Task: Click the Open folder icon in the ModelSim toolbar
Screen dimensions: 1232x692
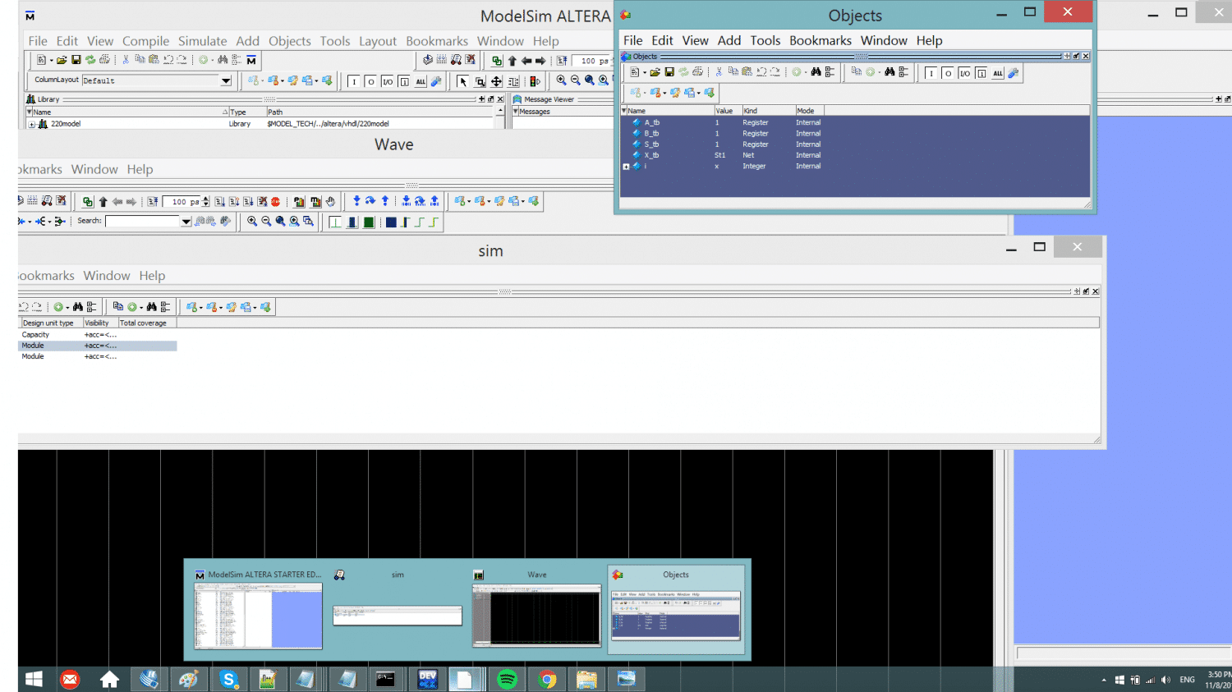Action: click(x=62, y=60)
